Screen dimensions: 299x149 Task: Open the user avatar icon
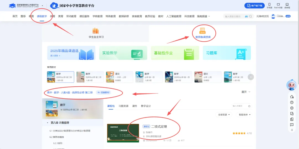pyautogui.click(x=273, y=16)
